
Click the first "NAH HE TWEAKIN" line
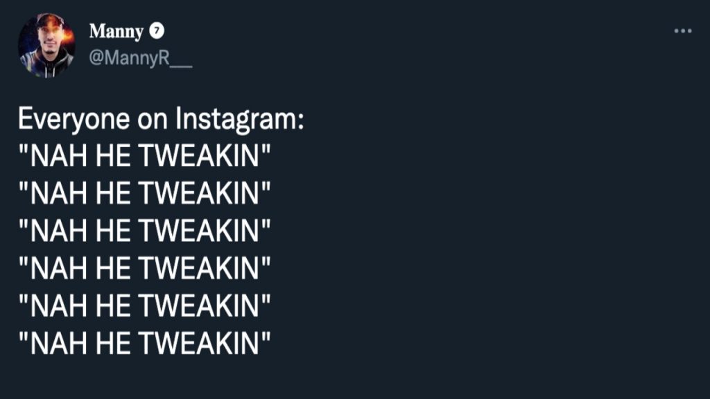(144, 156)
